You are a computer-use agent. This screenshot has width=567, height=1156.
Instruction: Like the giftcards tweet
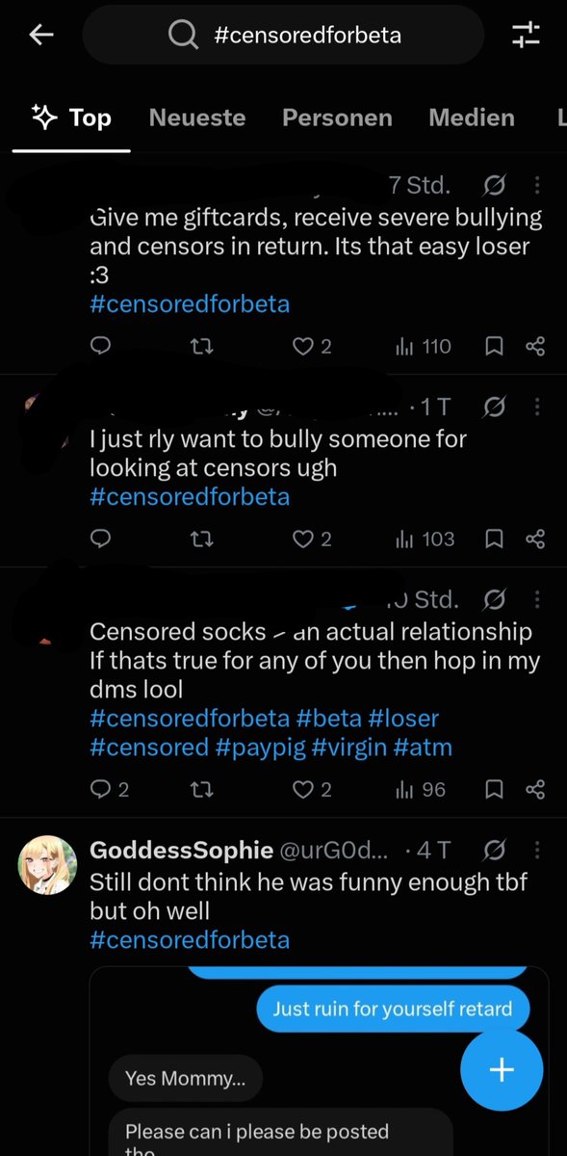click(x=312, y=346)
